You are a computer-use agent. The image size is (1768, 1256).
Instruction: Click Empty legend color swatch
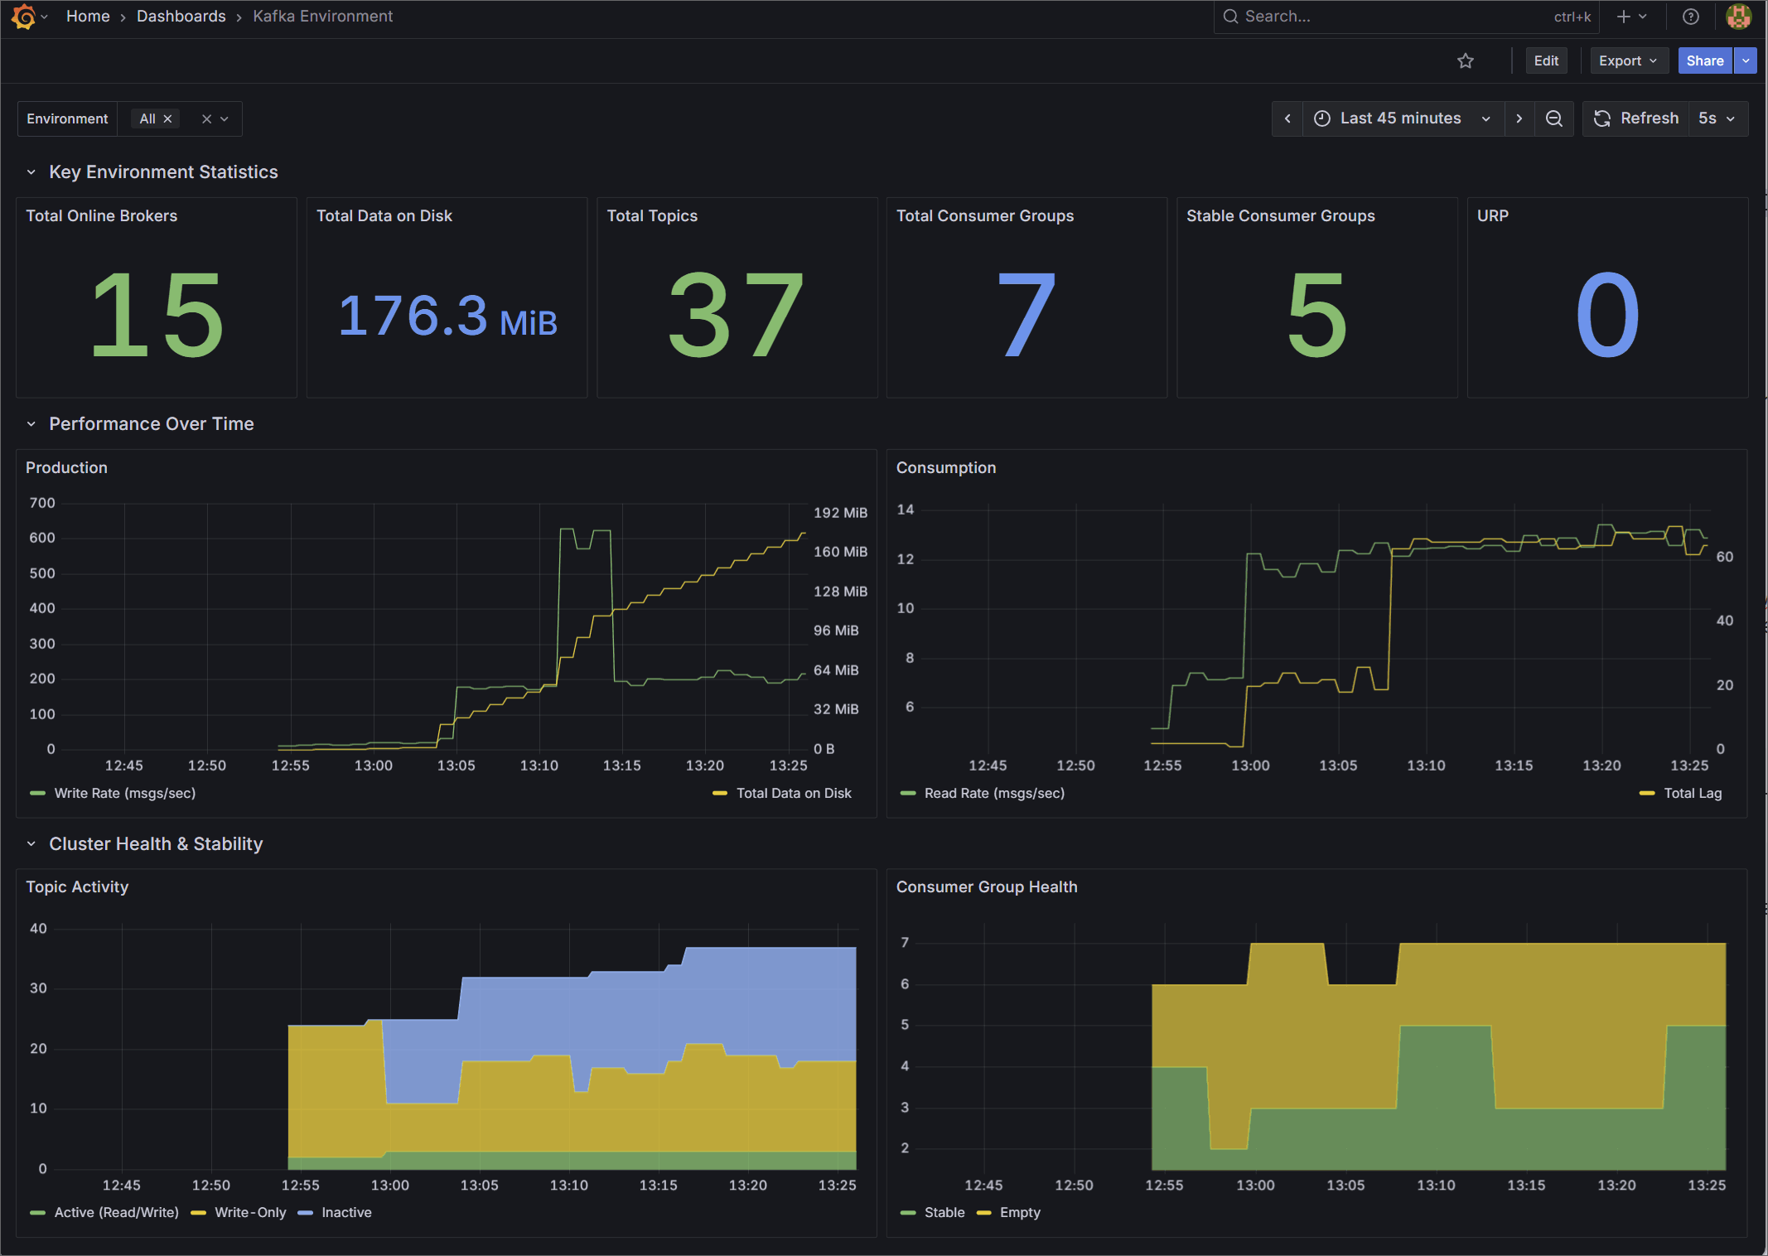[984, 1213]
